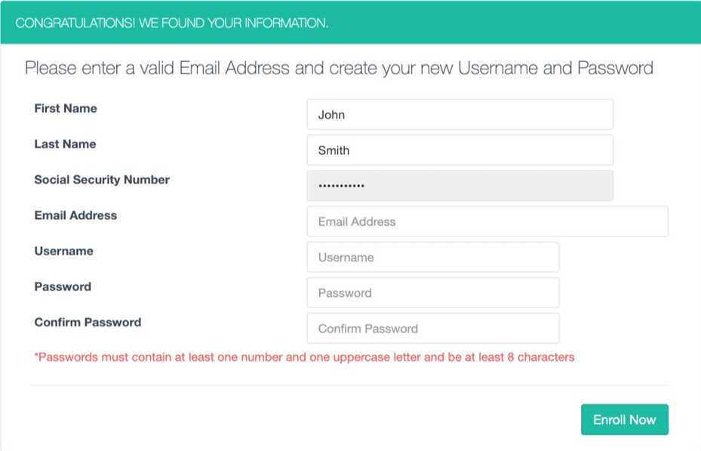Image resolution: width=701 pixels, height=451 pixels.
Task: Click the bold Password label below Username
Action: (63, 286)
